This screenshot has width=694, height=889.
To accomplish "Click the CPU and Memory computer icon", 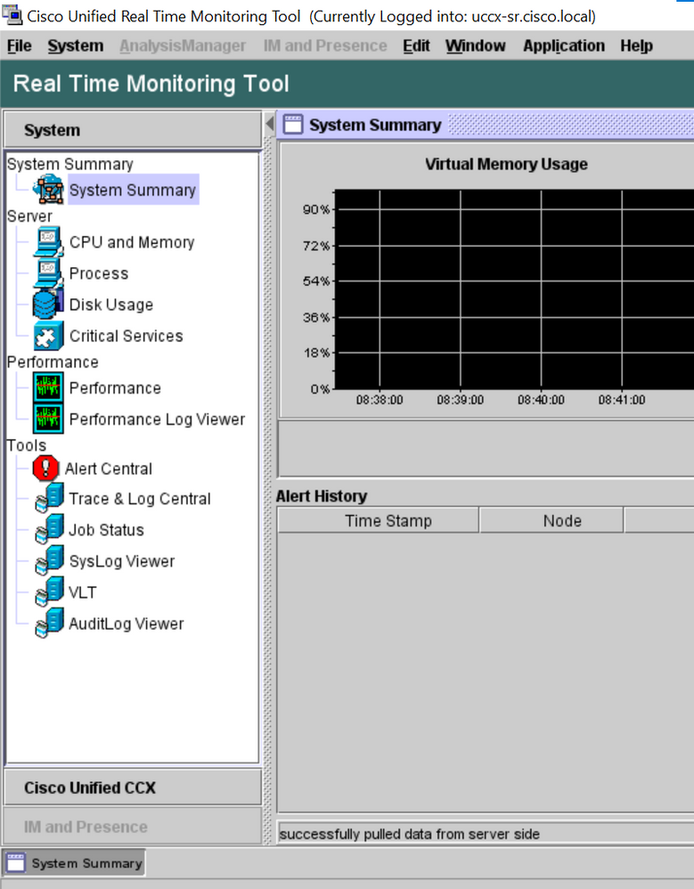I will tap(49, 242).
